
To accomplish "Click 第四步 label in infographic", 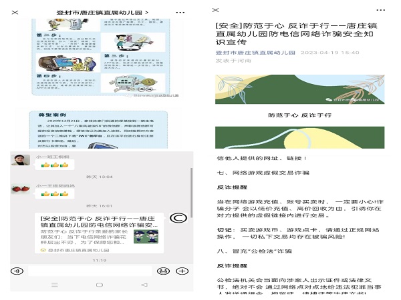I will [x=49, y=76].
